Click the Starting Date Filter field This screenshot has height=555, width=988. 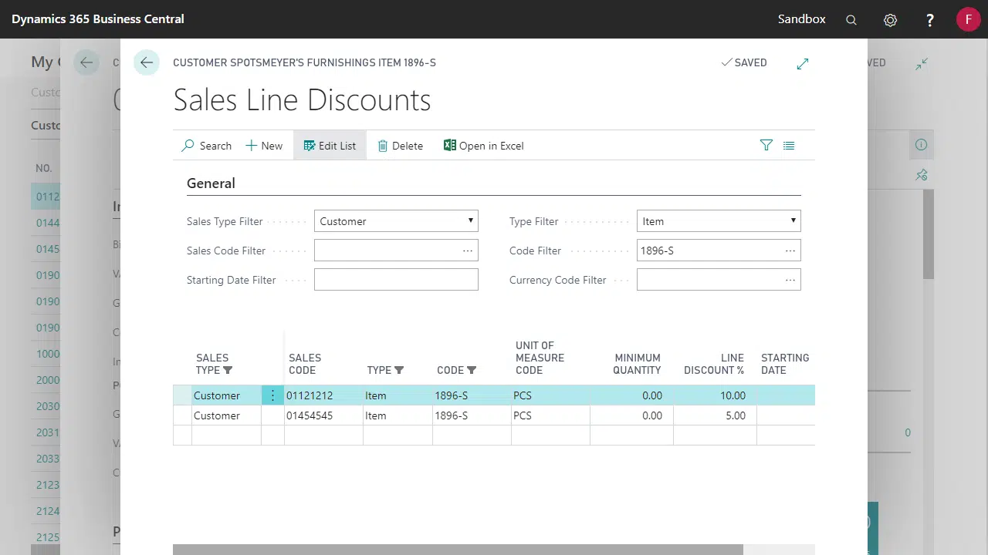(396, 280)
